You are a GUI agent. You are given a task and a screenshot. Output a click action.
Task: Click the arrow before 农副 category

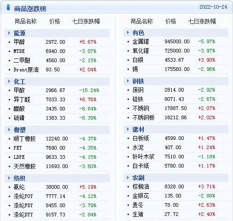click(x=128, y=177)
